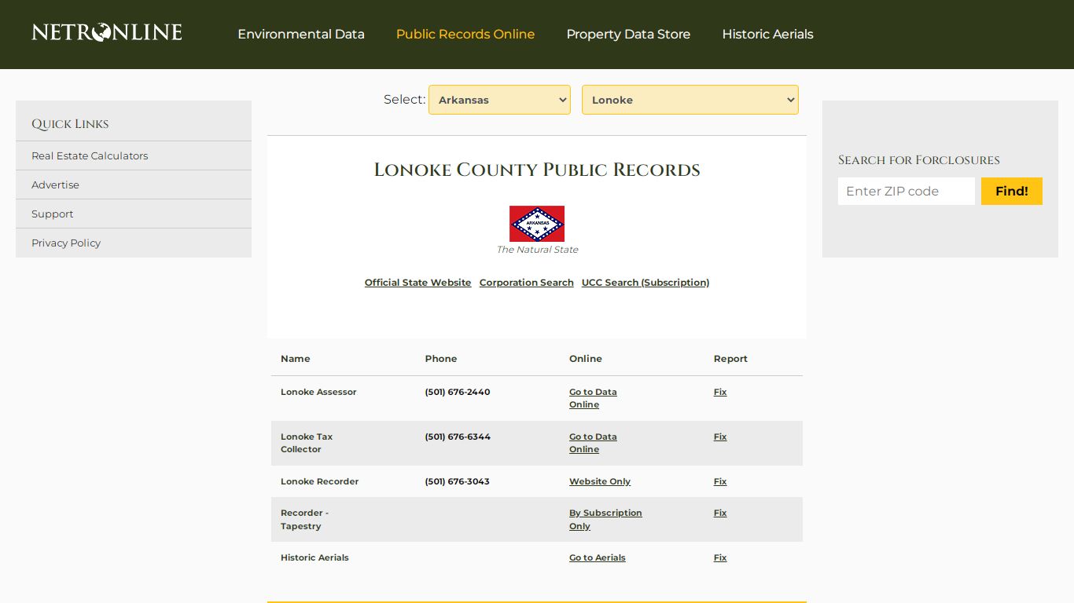
Task: Click the Lonoke Tax Collector name cell
Action: coord(307,443)
